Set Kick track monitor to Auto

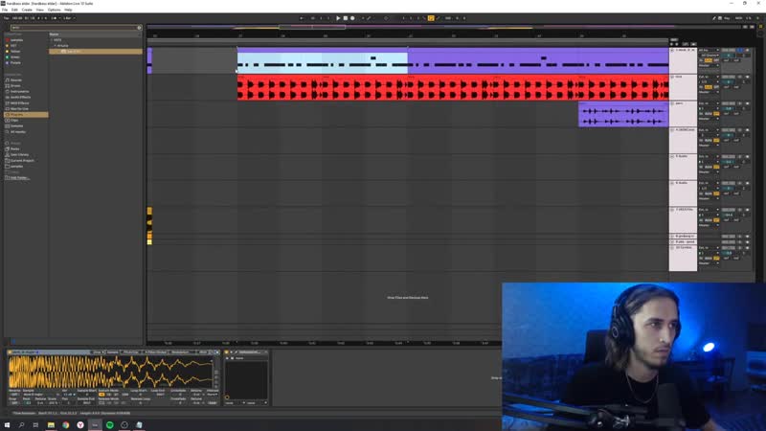(x=708, y=87)
